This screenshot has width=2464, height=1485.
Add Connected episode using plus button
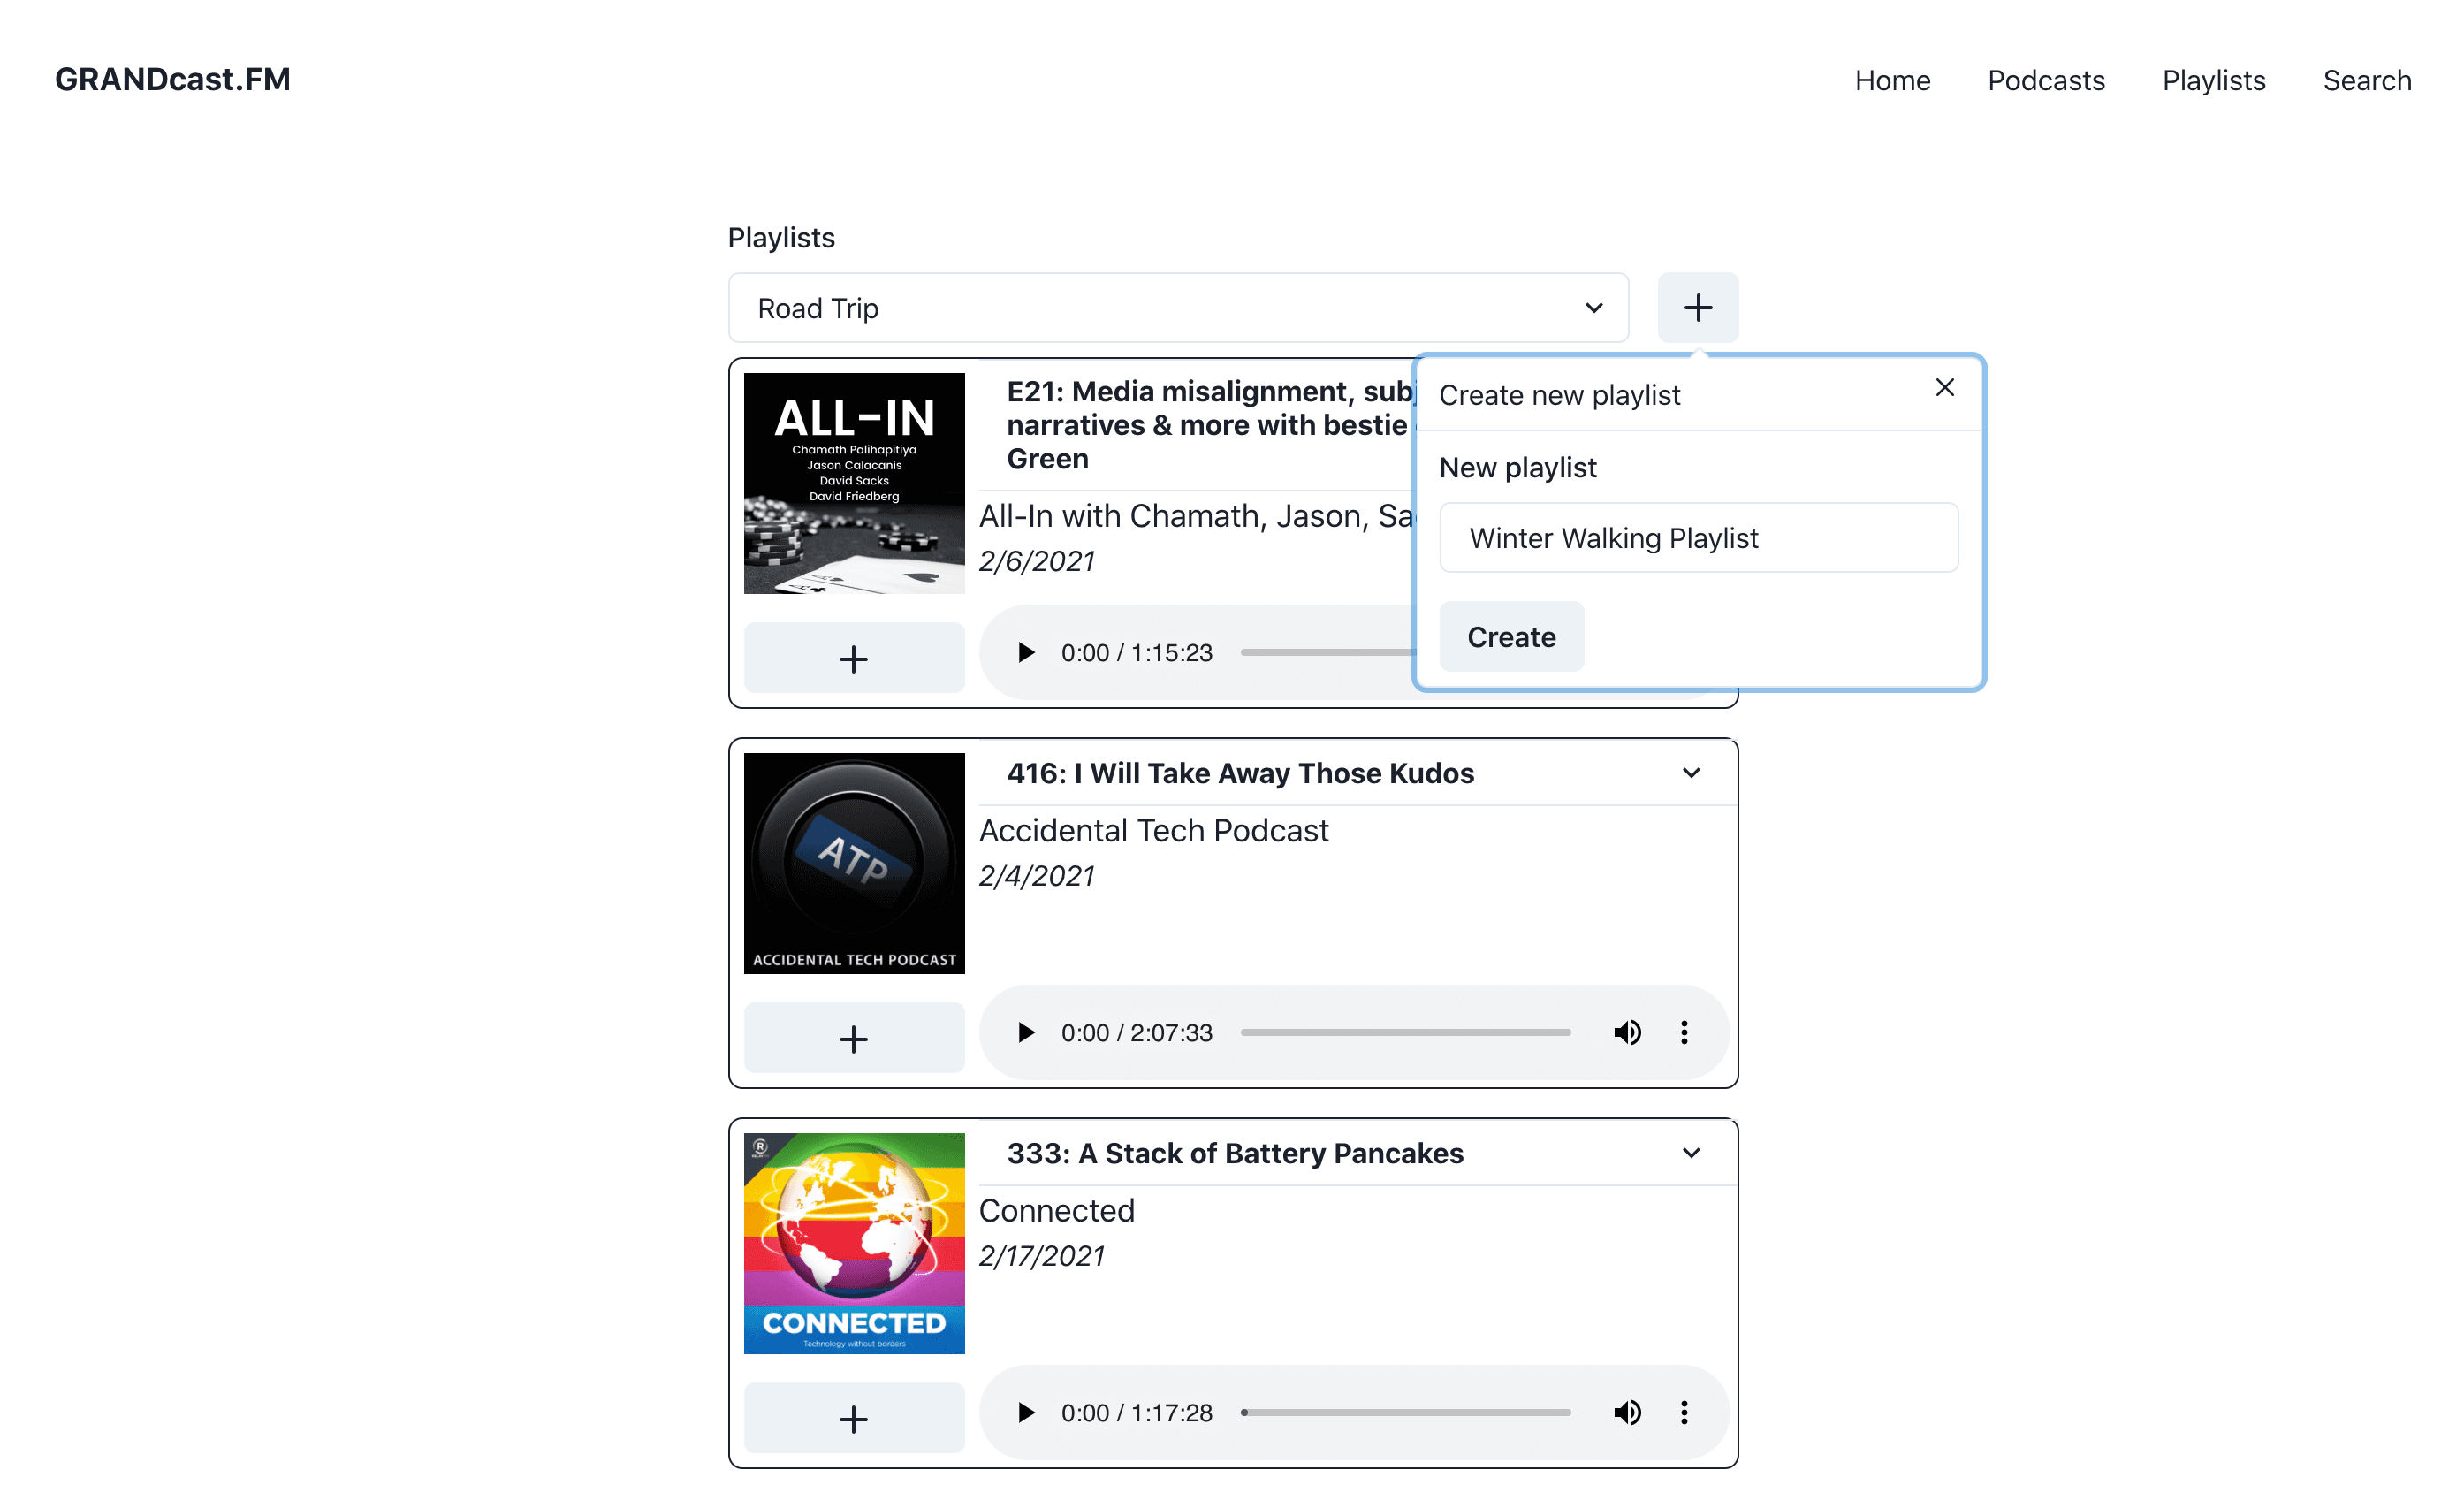[853, 1418]
